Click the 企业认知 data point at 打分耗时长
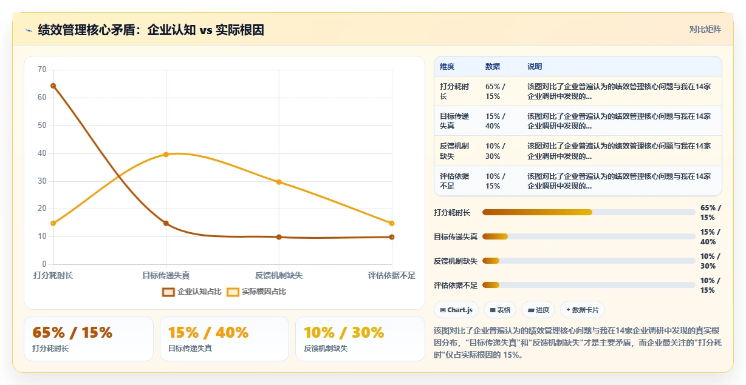Screen dimensions: 746x385 [53, 85]
